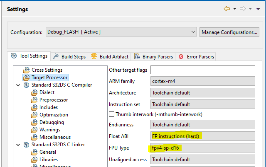The width and height of the screenshot is (266, 167).
Task: Enable Thumb interwork checkbox
Action: pos(111,114)
